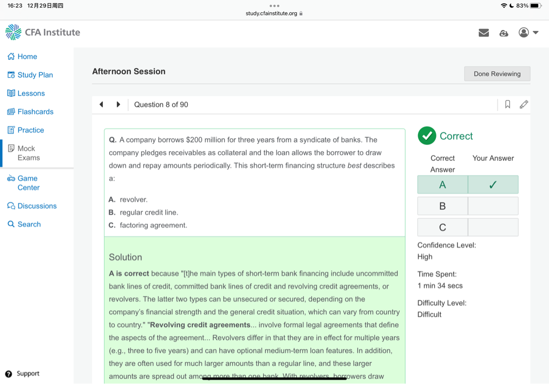Click answer row A in results
This screenshot has width=549, height=384.
[468, 184]
